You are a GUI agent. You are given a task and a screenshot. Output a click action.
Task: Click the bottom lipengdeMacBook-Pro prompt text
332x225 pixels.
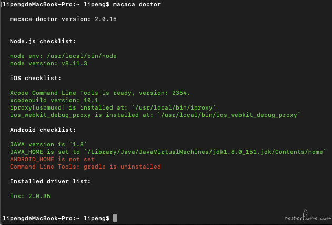point(56,218)
